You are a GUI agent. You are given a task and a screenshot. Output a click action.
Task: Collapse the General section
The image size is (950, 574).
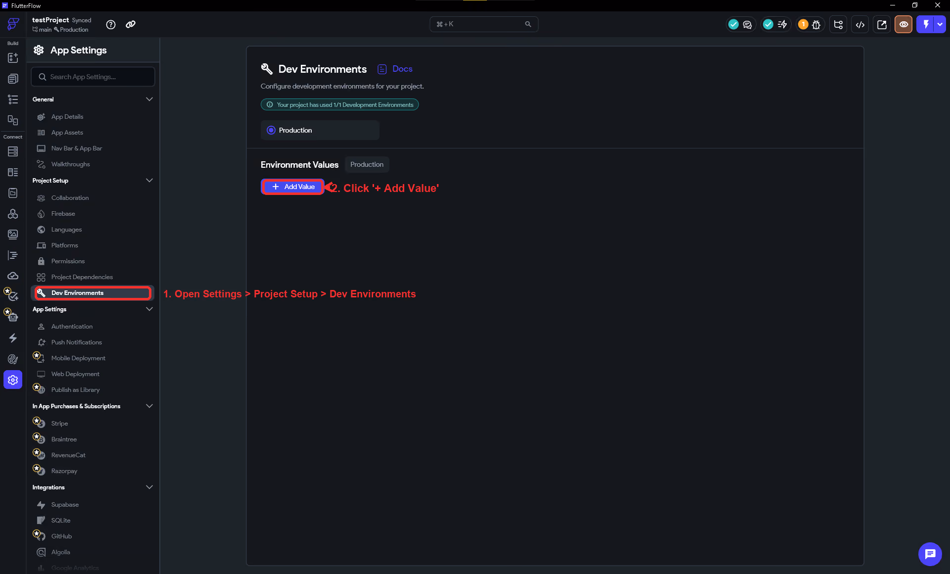(149, 99)
